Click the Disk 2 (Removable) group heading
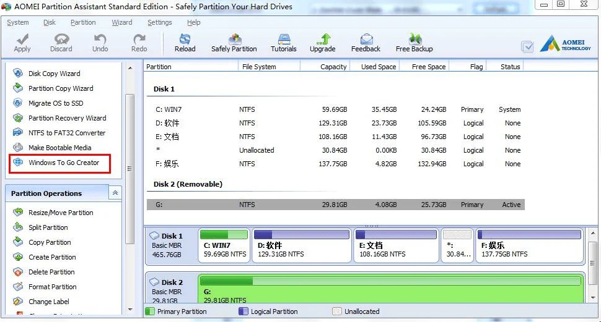The image size is (601, 322). (x=188, y=184)
